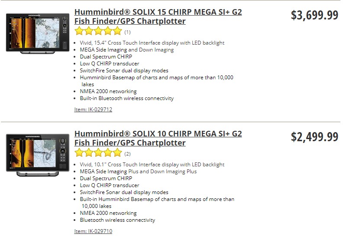The image size is (343, 243).
Task: Click fifth star of SOLIX 10 rating
Action: coord(117,152)
